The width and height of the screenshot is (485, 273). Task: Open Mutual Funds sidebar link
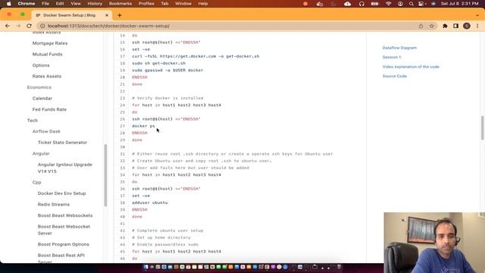click(x=47, y=54)
